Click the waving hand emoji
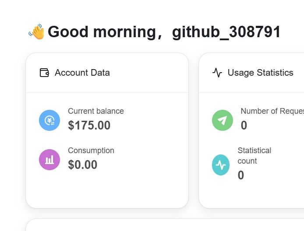 [36, 31]
